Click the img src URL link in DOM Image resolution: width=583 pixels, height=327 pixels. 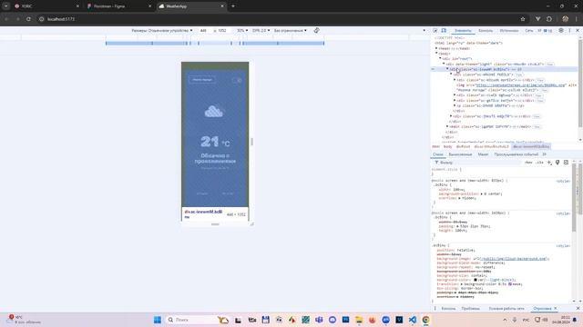point(520,84)
